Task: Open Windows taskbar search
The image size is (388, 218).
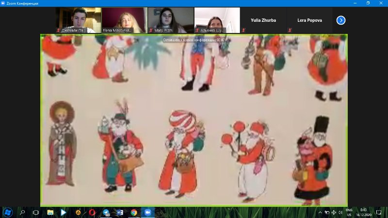Action: click(22, 212)
